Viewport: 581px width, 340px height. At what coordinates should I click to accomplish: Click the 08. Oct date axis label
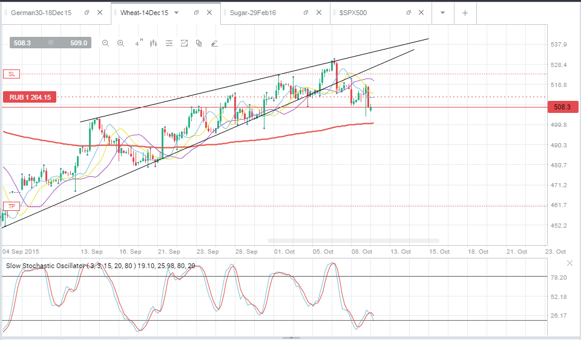[362, 252]
